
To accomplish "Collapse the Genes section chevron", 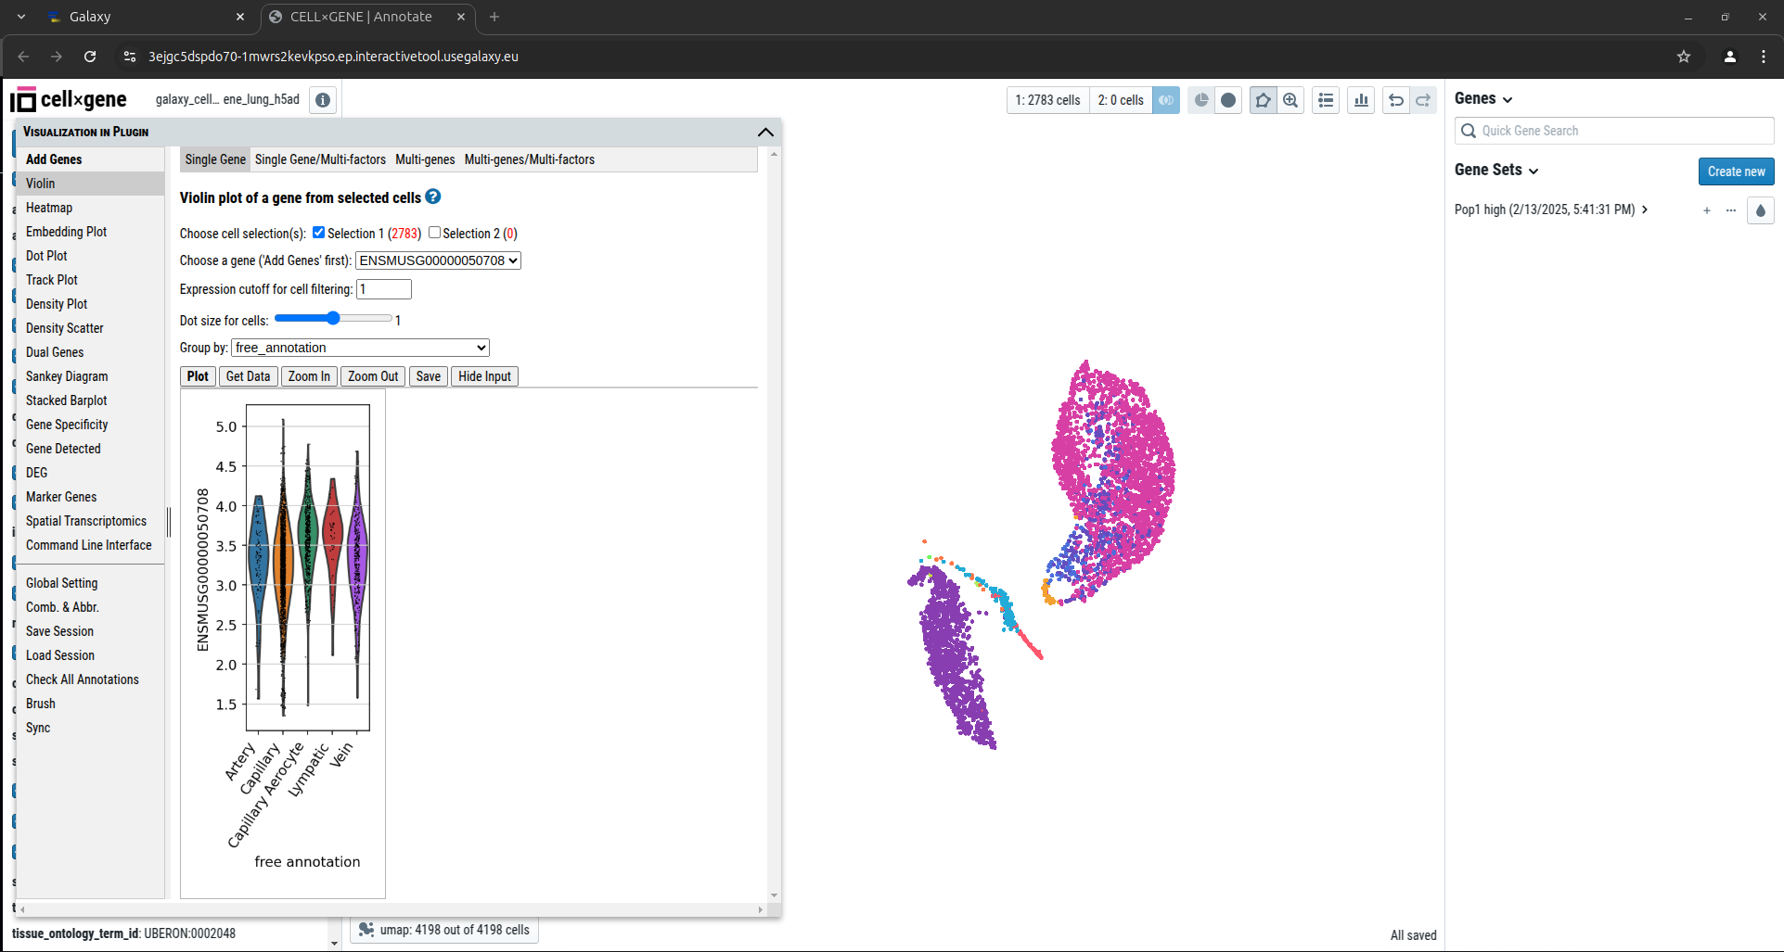I will point(1508,99).
